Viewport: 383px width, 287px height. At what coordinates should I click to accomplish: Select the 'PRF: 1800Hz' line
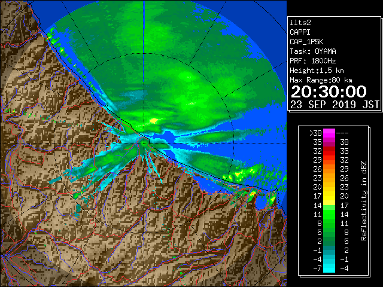coord(313,61)
